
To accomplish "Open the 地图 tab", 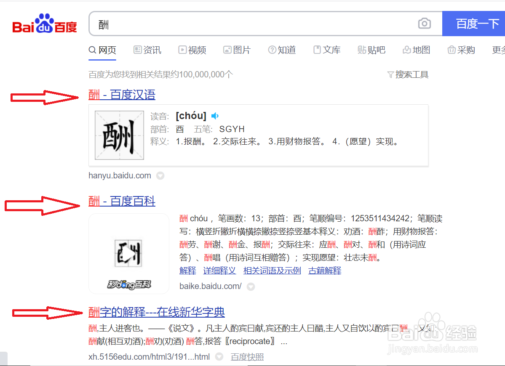I will [417, 50].
